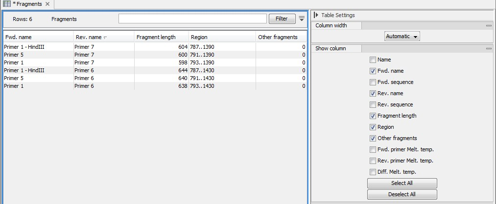
Task: Uncheck the Fragment length checkbox
Action: [373, 116]
